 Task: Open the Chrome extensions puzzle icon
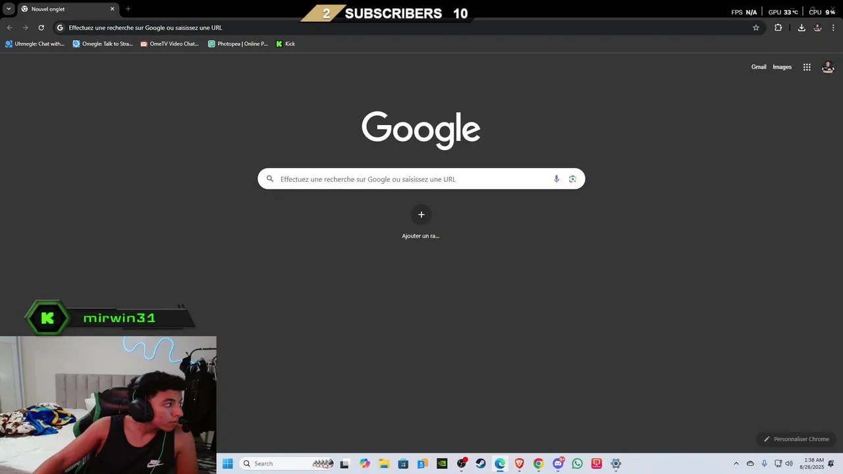point(778,28)
